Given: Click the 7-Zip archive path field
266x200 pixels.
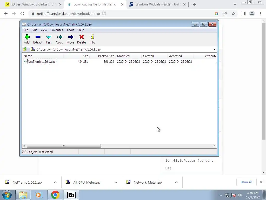Looking at the screenshot, I should point(123,49).
